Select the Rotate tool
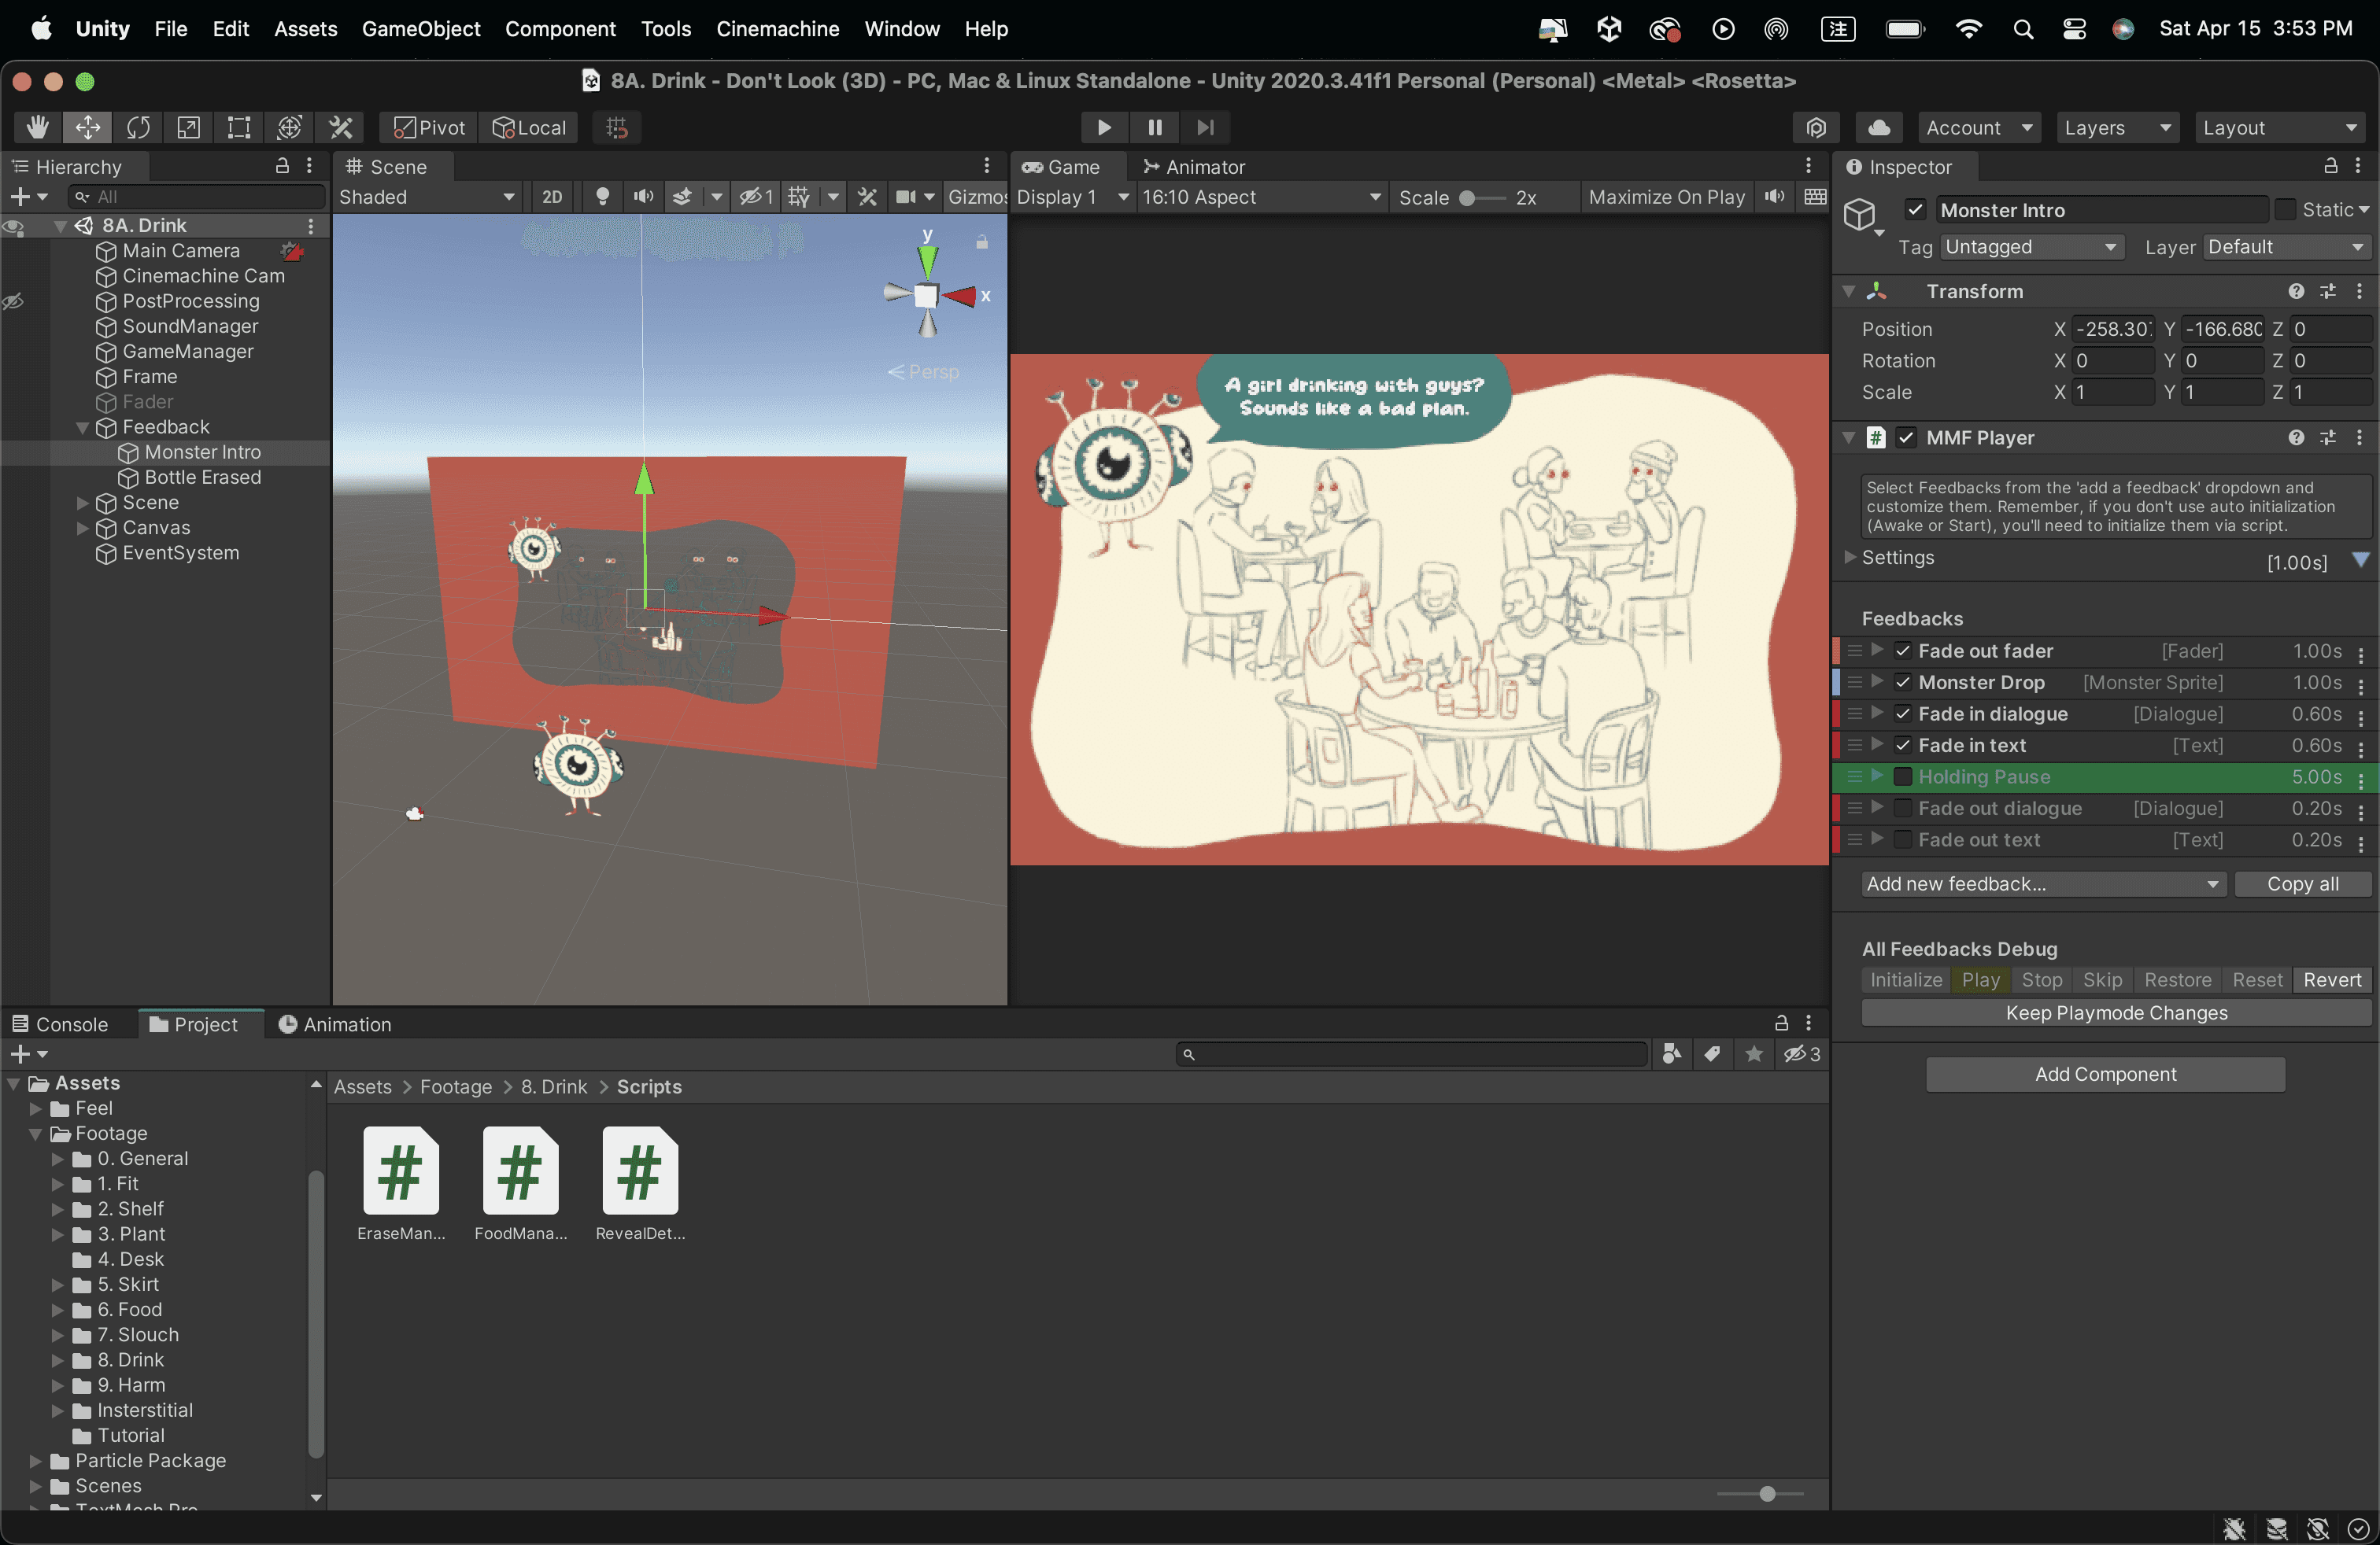 pyautogui.click(x=138, y=127)
